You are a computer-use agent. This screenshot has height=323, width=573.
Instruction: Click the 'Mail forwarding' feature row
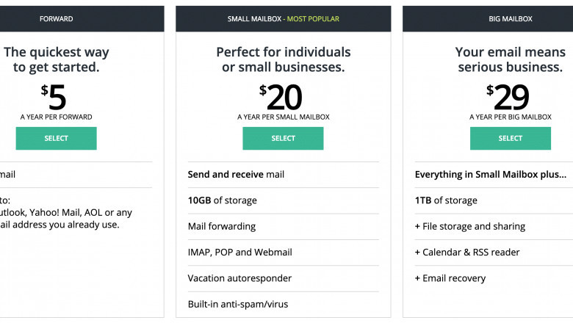tap(222, 226)
